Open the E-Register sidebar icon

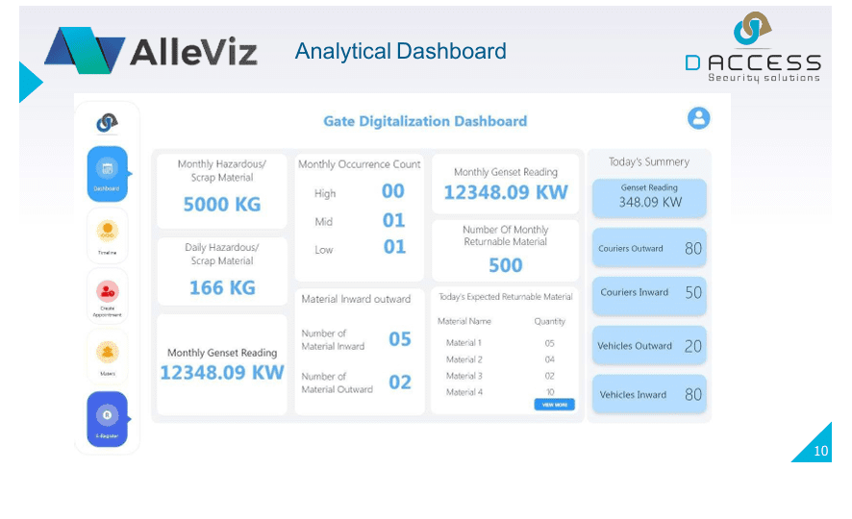(x=107, y=418)
